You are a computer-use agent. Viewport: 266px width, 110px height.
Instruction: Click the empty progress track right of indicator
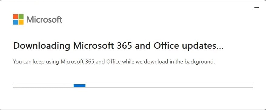tap(169, 86)
